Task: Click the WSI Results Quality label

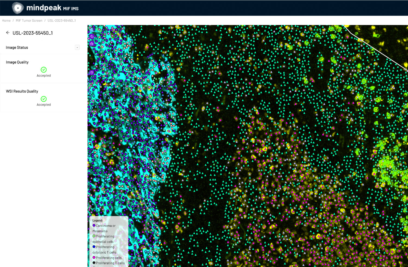Action: tap(22, 91)
